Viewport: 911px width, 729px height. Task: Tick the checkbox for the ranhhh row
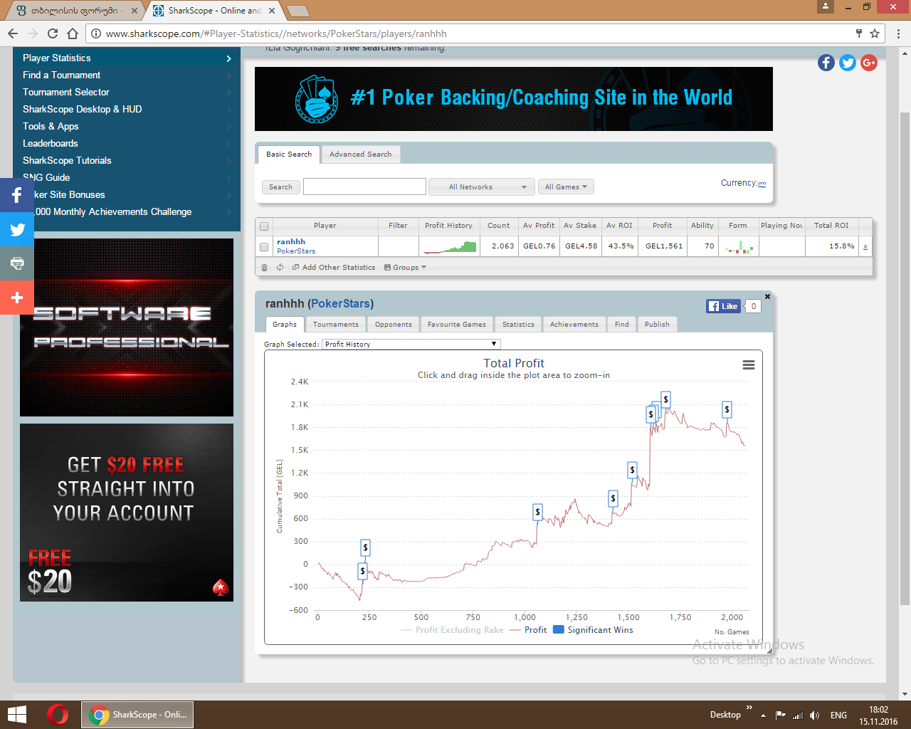click(x=264, y=247)
